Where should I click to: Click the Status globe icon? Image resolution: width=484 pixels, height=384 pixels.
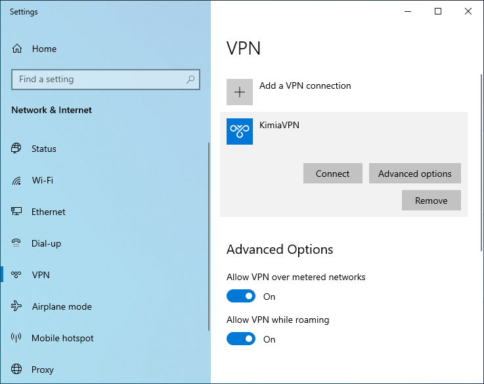[x=17, y=149]
